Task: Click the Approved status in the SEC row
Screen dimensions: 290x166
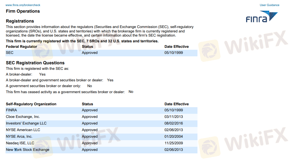Action: [90, 52]
